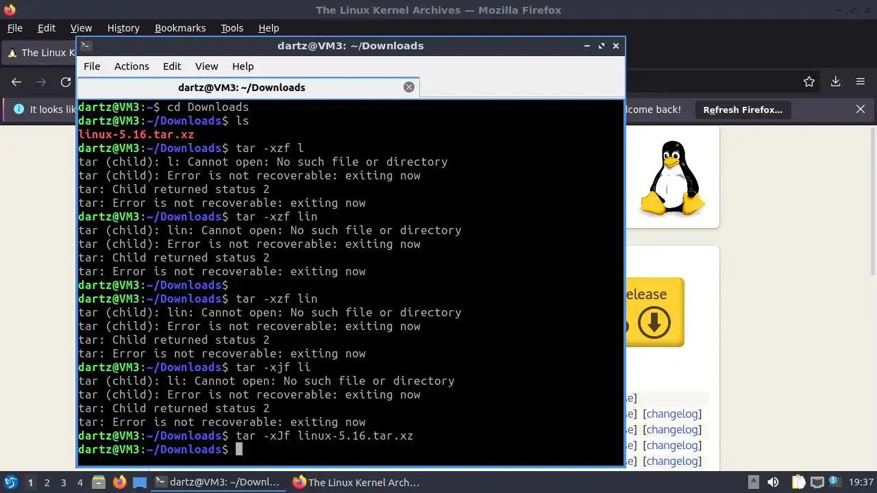
Task: Open Firefox View menu
Action: [81, 28]
